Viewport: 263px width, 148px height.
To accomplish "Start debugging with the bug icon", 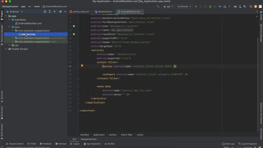I will (x=210, y=7).
